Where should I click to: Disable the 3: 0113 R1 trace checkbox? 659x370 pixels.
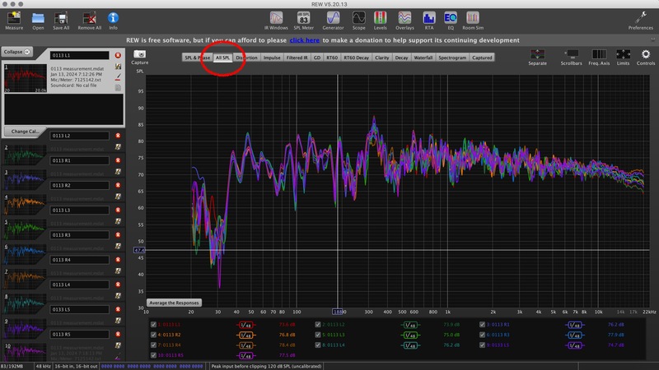coord(482,325)
